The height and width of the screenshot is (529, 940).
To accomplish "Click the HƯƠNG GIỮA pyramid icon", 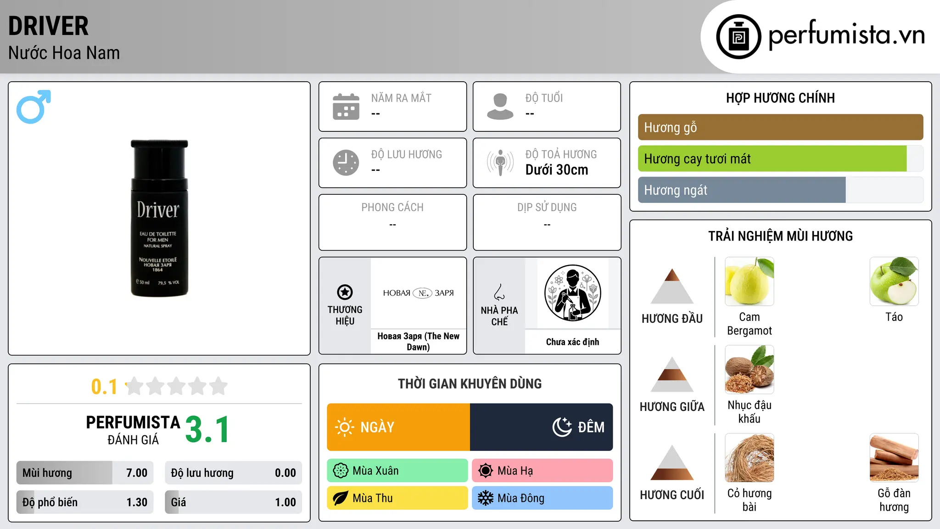I will pyautogui.click(x=672, y=374).
